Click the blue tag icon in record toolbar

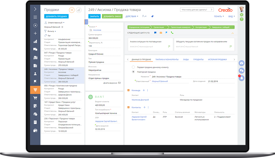click(152, 16)
